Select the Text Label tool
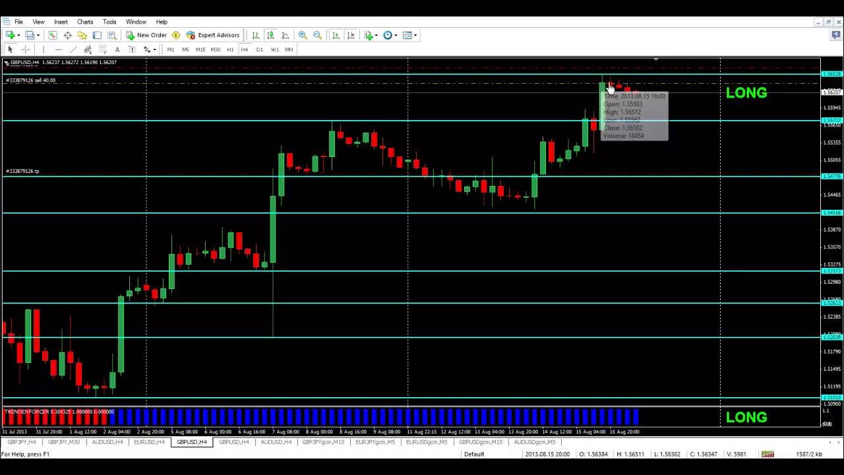 click(x=132, y=49)
